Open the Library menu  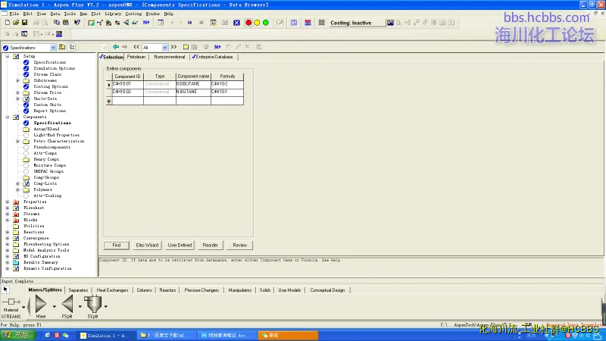113,14
